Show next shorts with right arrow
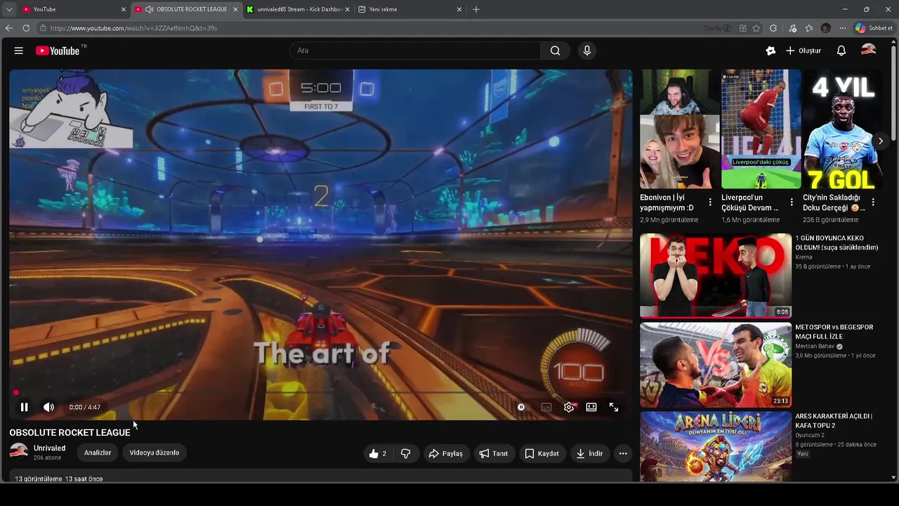Screen dimensions: 899x506 coord(880,141)
